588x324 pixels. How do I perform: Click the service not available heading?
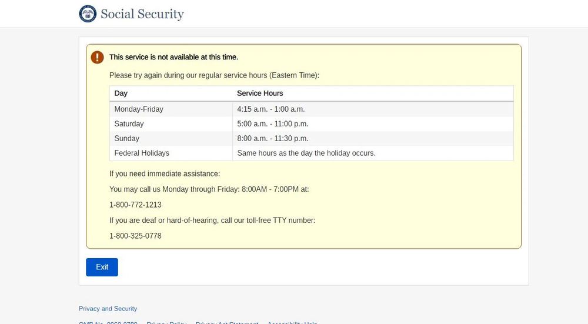click(173, 57)
